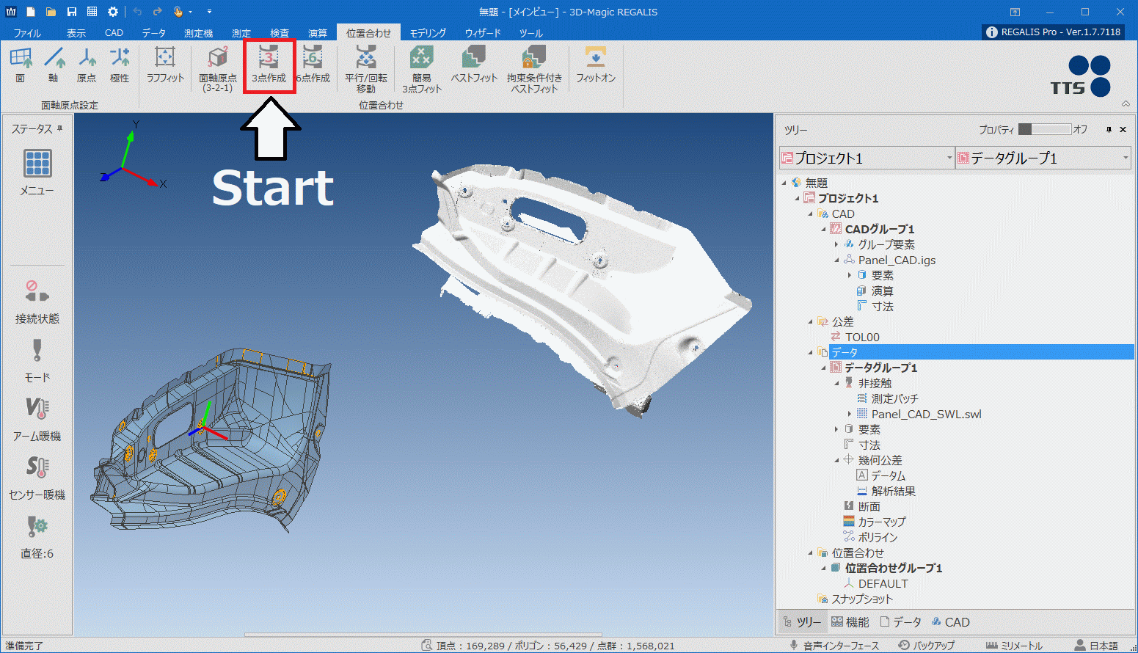Click ミリメートル units in status bar
The image size is (1138, 653).
1015,646
